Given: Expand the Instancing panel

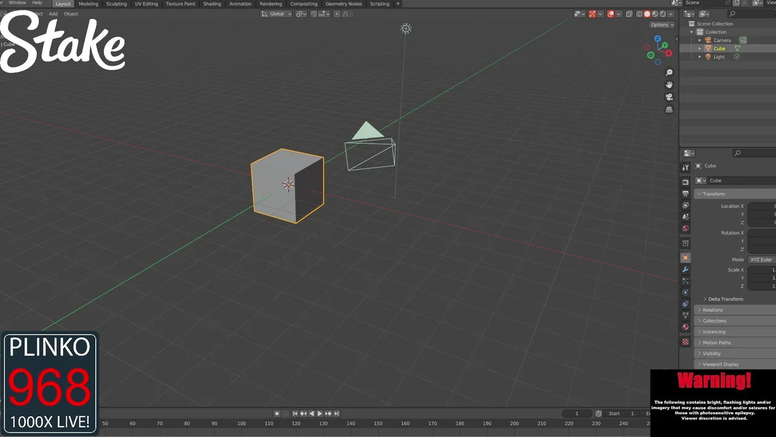Looking at the screenshot, I should click(x=735, y=332).
